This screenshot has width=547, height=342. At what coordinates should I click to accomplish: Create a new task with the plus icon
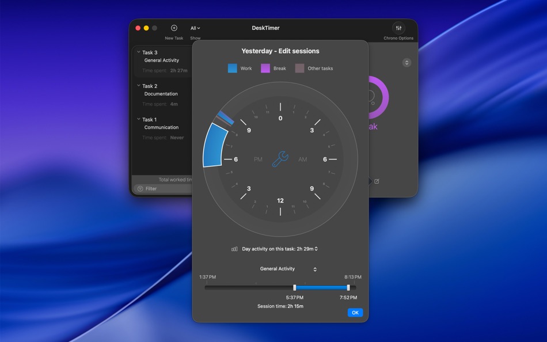coord(173,28)
